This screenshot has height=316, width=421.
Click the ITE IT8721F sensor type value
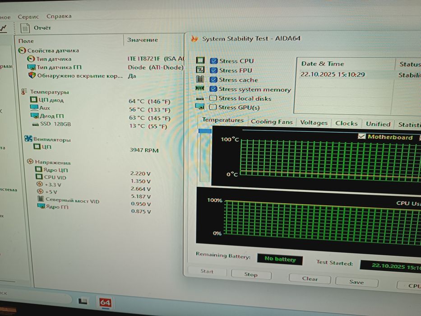coord(156,59)
